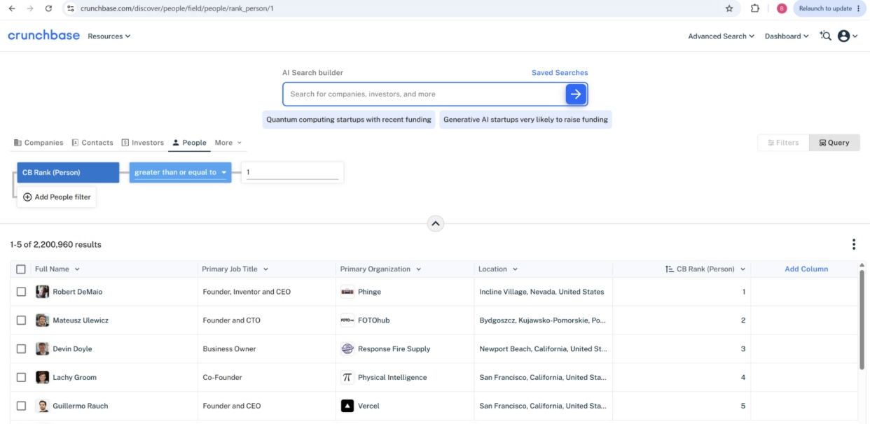Viewport: 870px width, 424px height.
Task: Click the site info icon in address bar
Action: coord(70,8)
